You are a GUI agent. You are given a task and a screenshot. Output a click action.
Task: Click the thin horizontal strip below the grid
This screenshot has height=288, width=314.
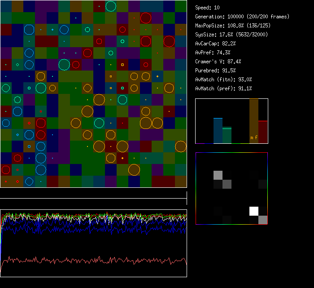93,194
